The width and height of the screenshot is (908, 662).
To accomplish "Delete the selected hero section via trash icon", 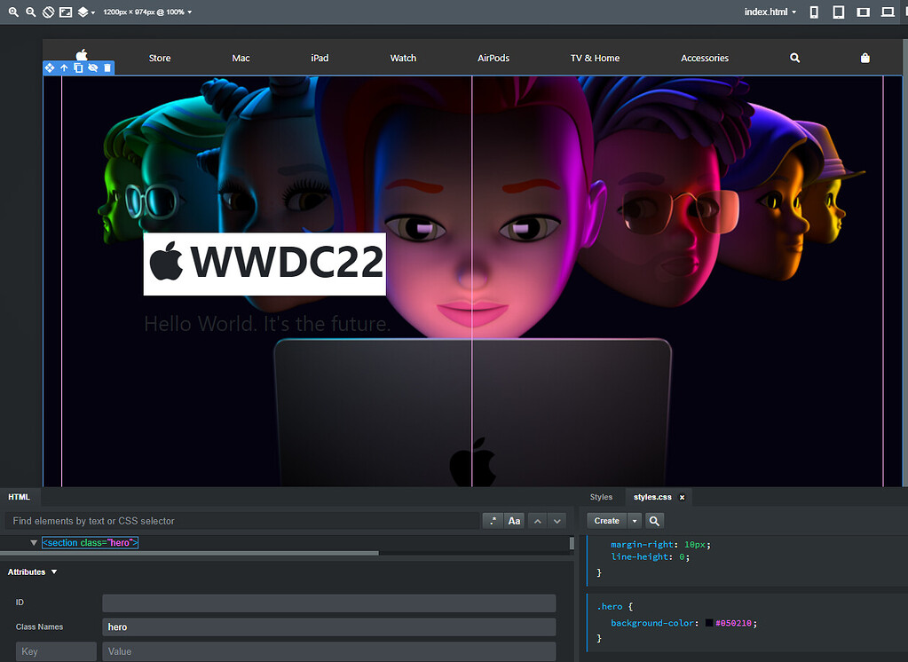I will [x=107, y=68].
